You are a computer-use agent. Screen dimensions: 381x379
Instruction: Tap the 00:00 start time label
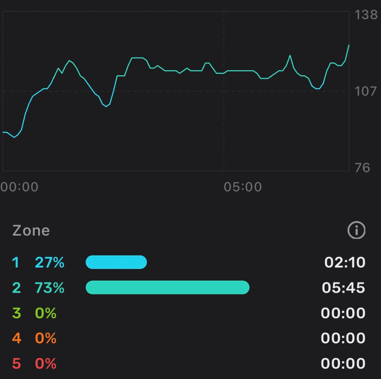tap(19, 187)
